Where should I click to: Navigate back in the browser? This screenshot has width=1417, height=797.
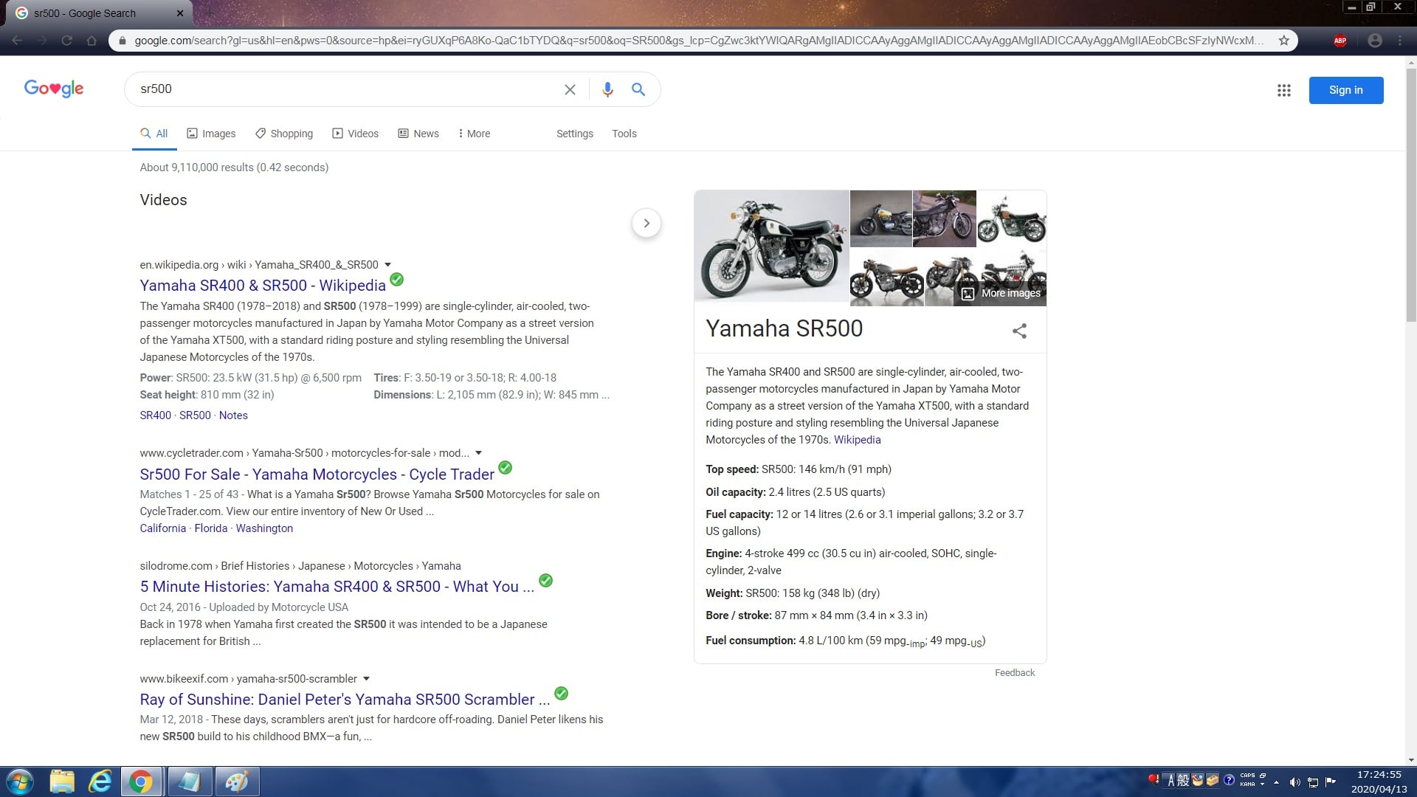pyautogui.click(x=17, y=41)
